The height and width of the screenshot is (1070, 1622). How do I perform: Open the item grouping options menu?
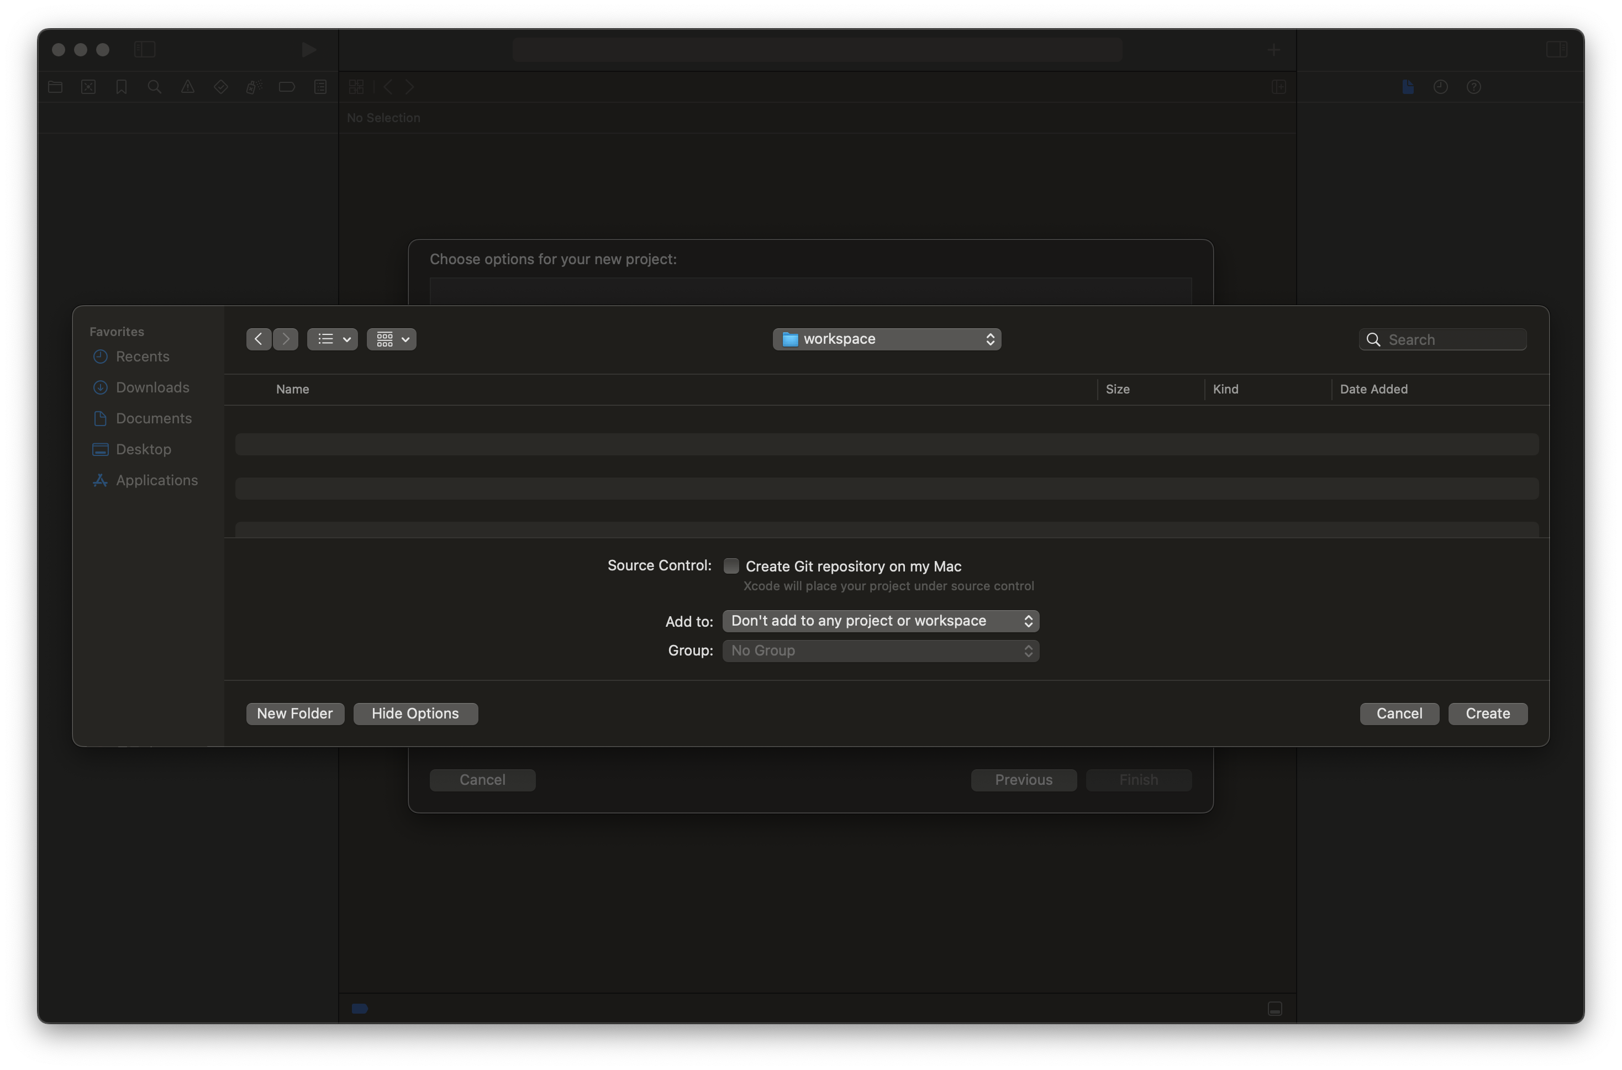(x=392, y=339)
